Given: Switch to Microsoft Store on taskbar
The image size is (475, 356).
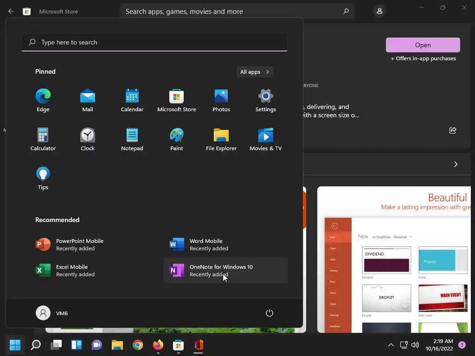Looking at the screenshot, I should pos(178,345).
